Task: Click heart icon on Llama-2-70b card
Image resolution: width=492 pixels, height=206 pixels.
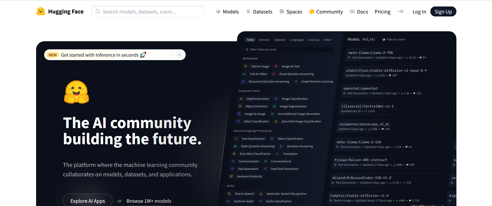Action: click(421, 58)
